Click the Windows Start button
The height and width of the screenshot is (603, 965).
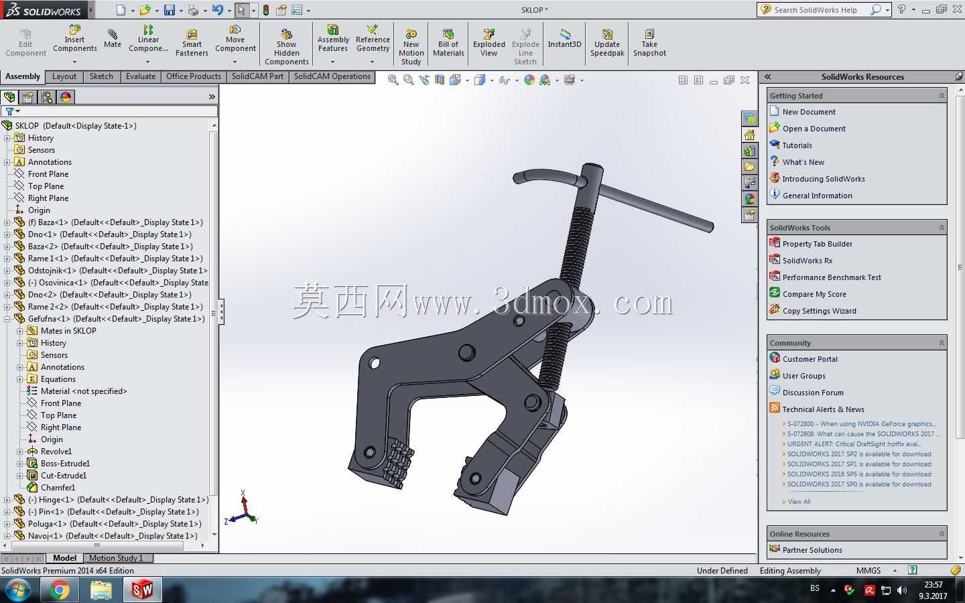tap(17, 590)
